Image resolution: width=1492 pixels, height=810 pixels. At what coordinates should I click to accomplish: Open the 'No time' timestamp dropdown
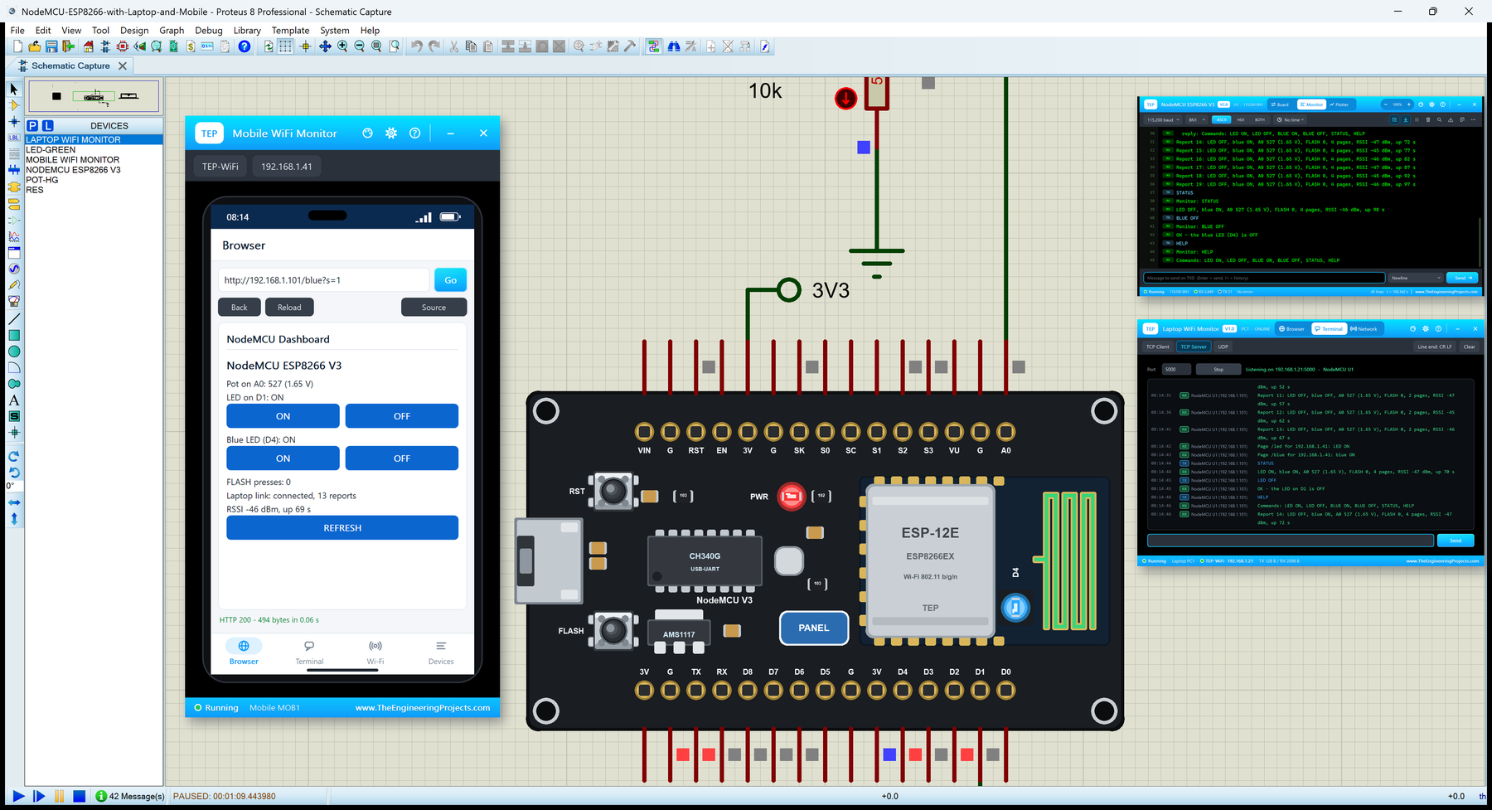[1291, 119]
